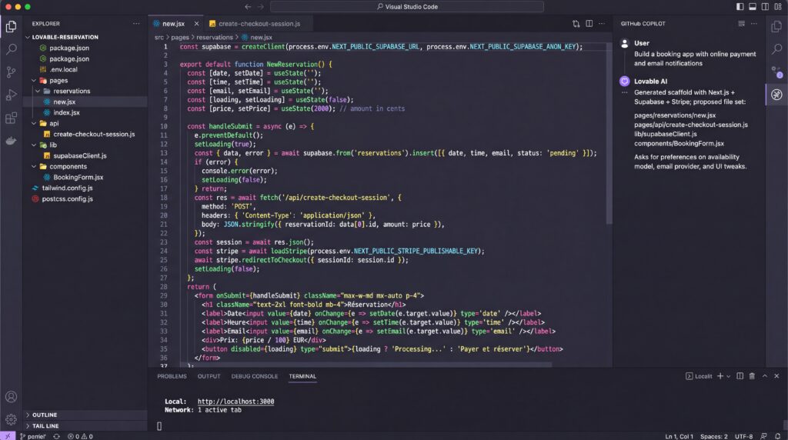788x440 pixels.
Task: Open Run and Debug view
Action: pyautogui.click(x=11, y=95)
